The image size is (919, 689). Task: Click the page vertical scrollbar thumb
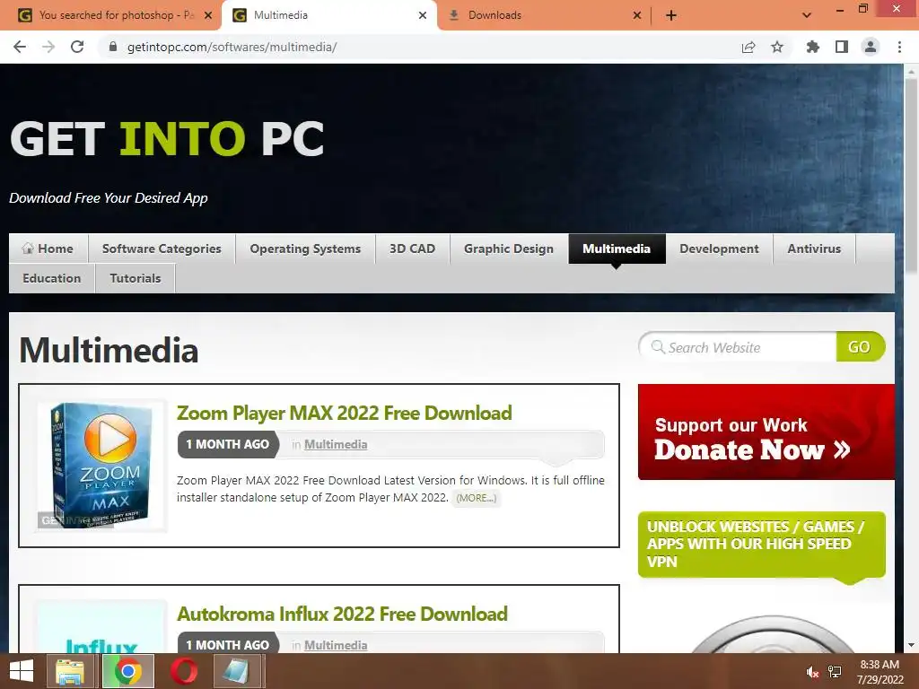point(911,176)
